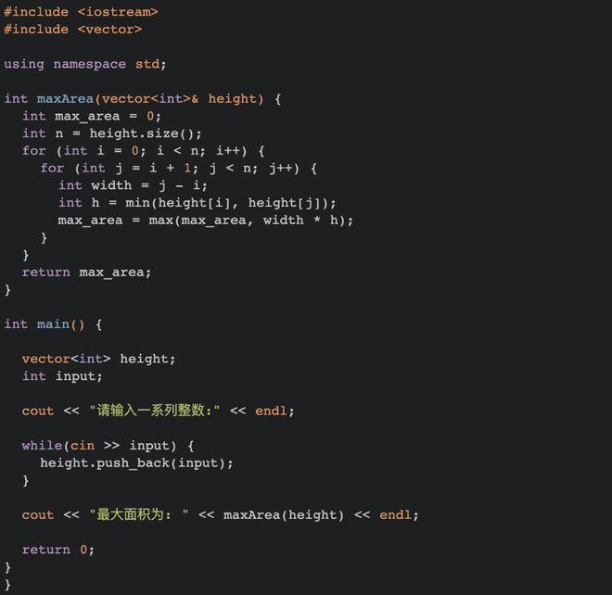Click the 'return 0;' statement

click(x=57, y=550)
